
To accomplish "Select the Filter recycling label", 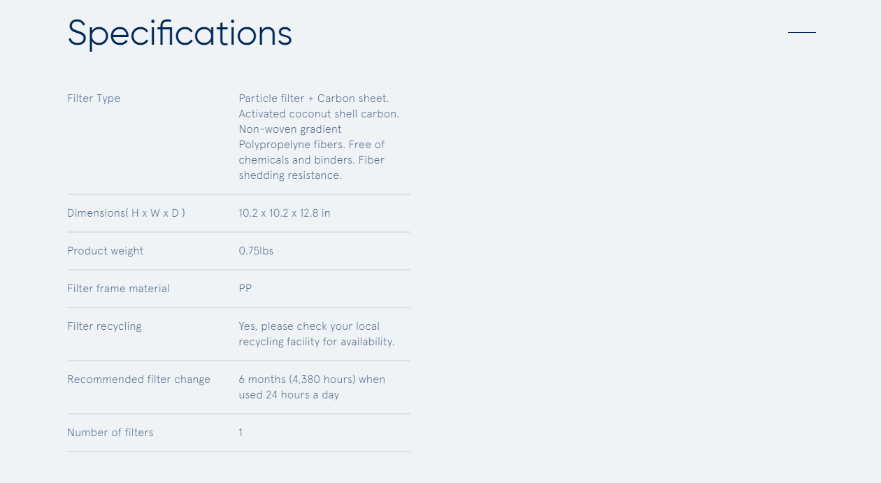I will pyautogui.click(x=104, y=326).
